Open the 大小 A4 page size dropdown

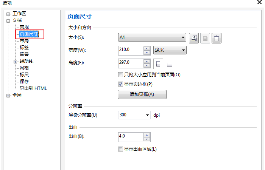(183, 38)
